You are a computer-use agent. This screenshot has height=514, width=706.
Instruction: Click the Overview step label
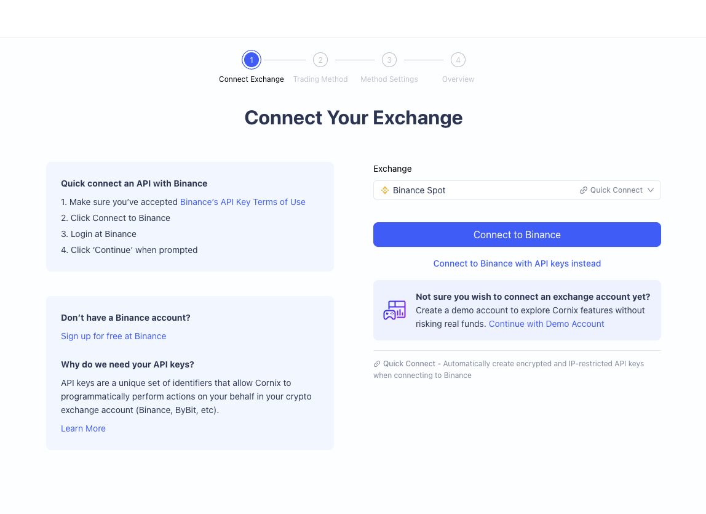coord(458,79)
